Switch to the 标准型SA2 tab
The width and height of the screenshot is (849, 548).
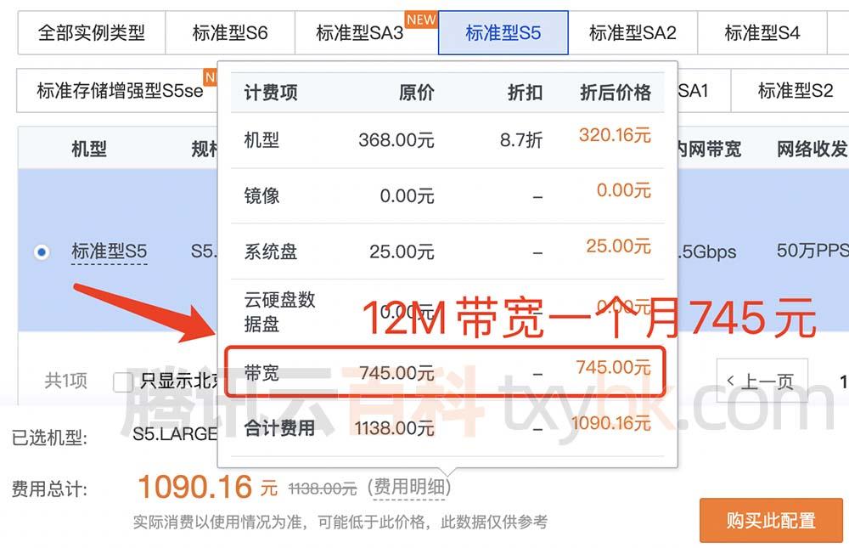tap(633, 32)
